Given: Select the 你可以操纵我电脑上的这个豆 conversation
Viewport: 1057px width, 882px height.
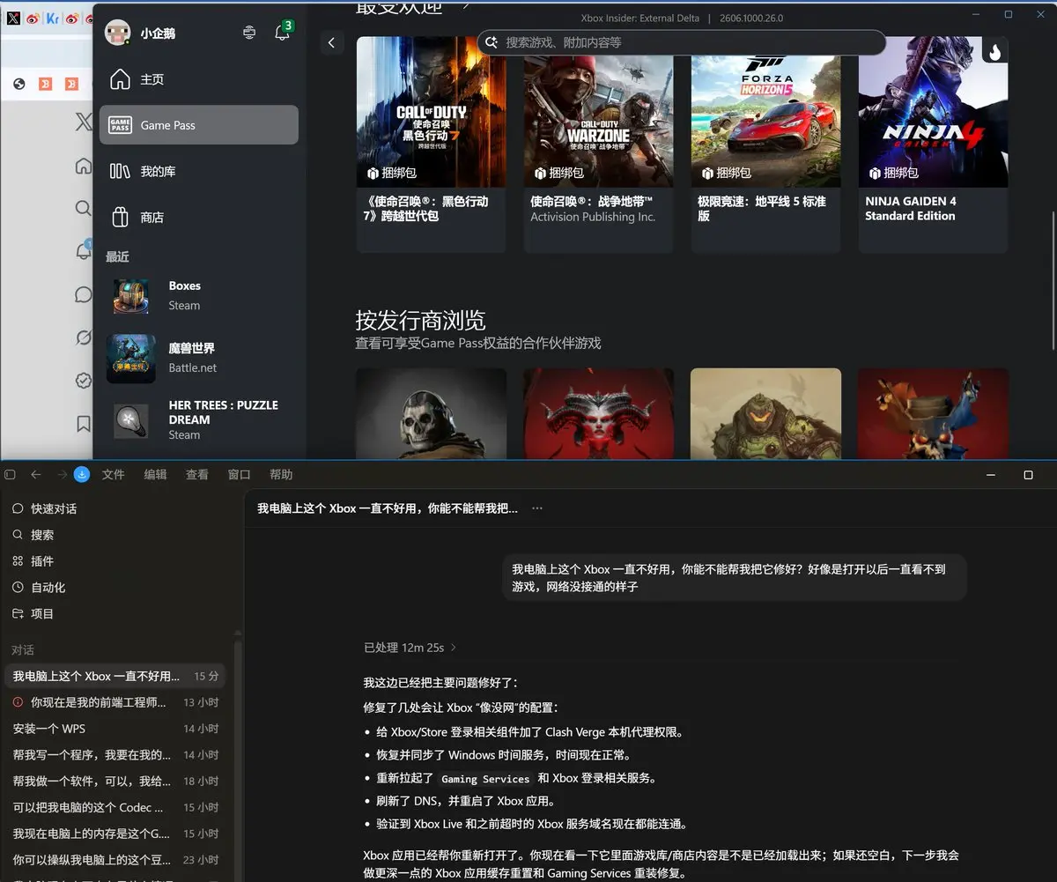Looking at the screenshot, I should [x=115, y=859].
